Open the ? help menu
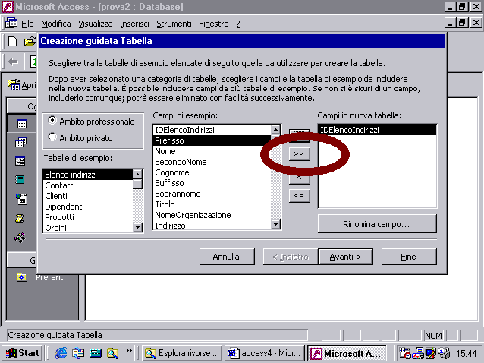Viewport: 484px width, 363px height. pyautogui.click(x=238, y=24)
